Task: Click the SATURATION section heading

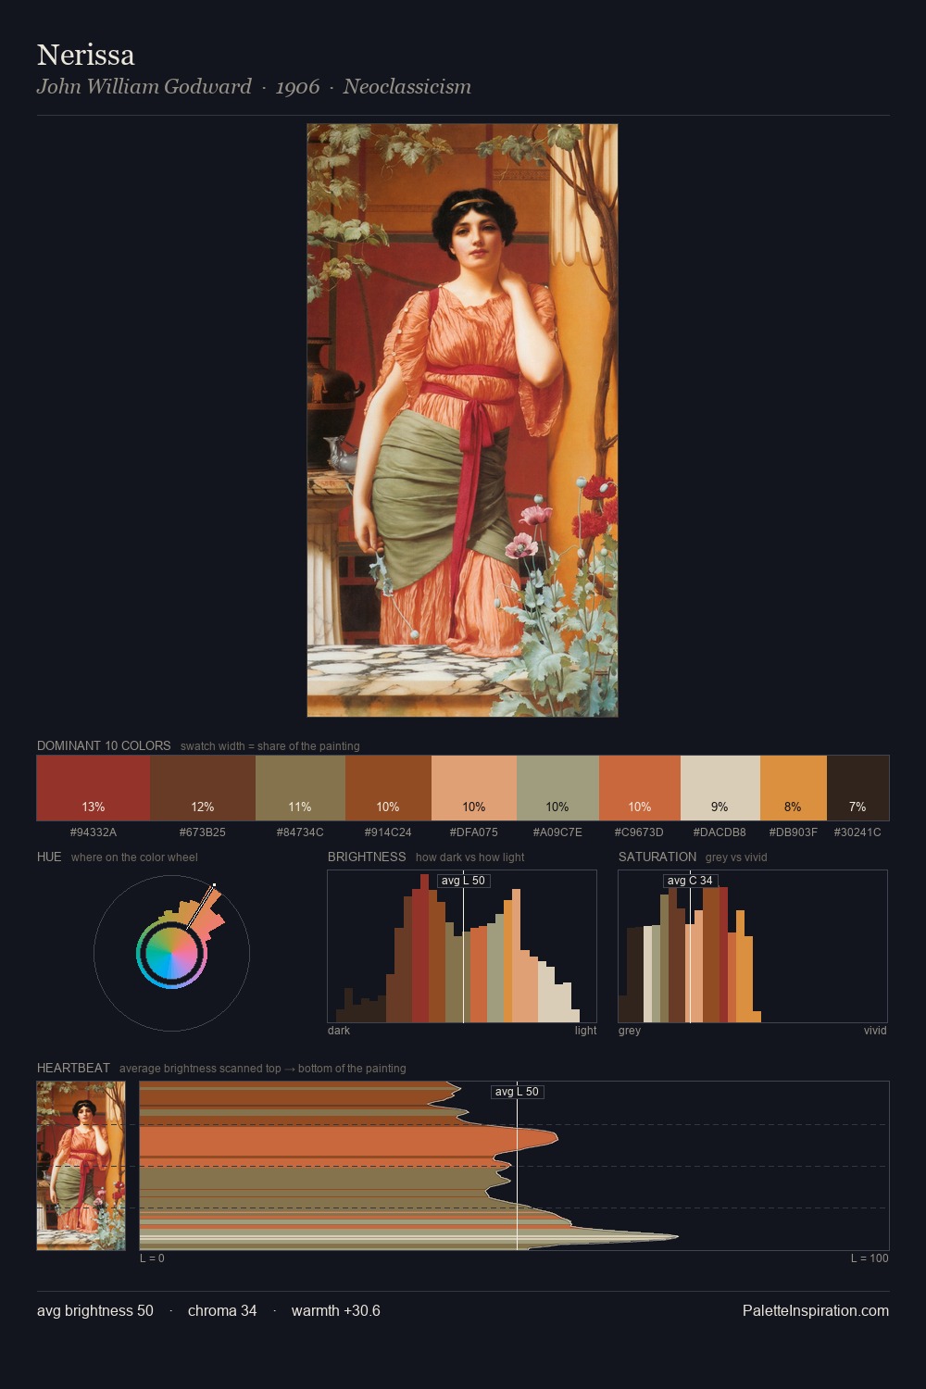Action: point(657,857)
